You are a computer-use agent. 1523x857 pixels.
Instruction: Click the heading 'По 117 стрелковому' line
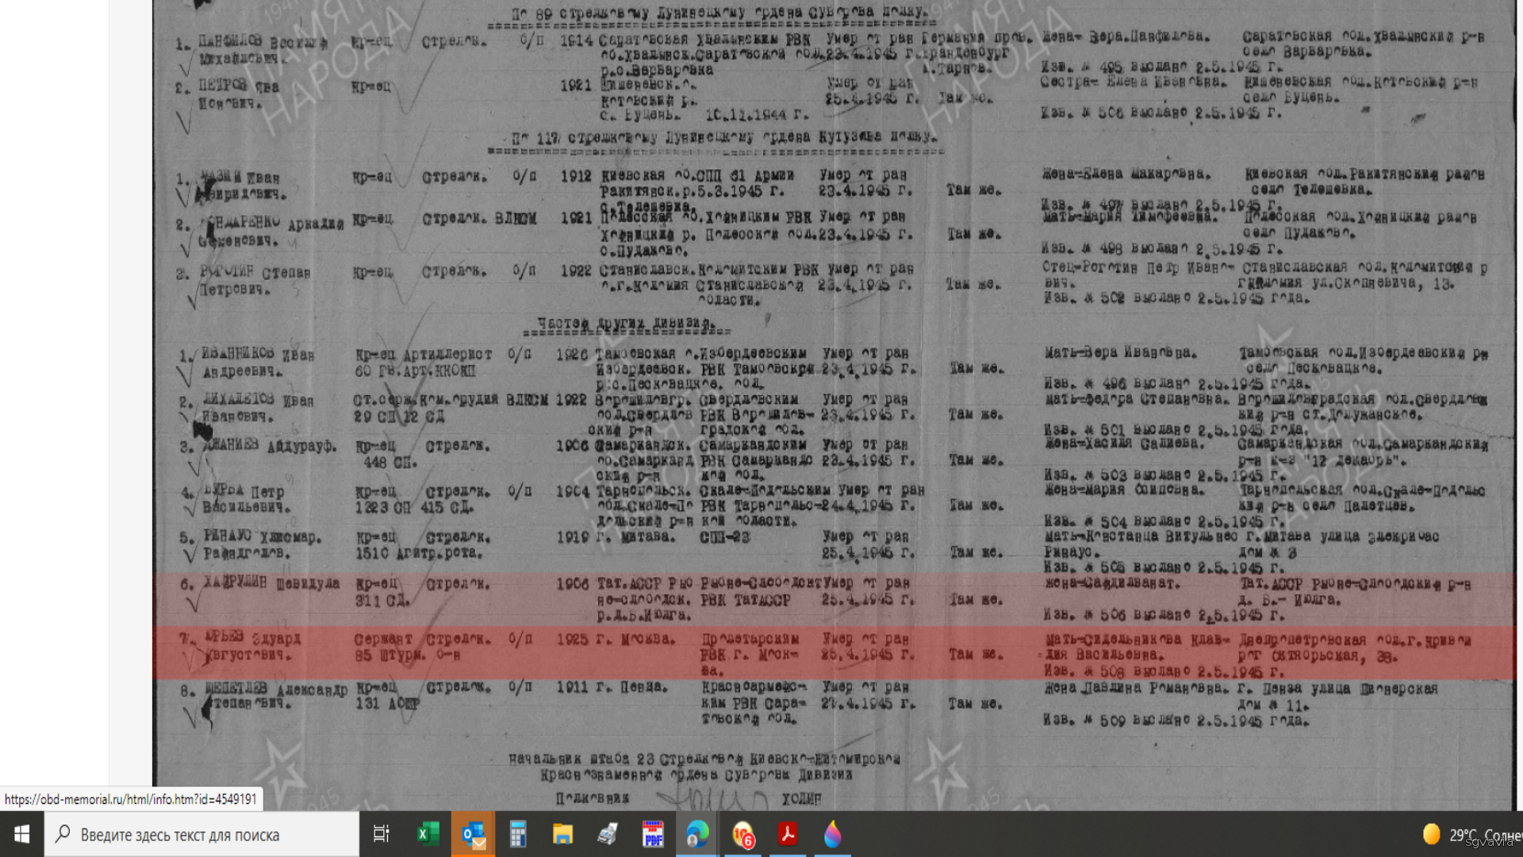coord(724,138)
